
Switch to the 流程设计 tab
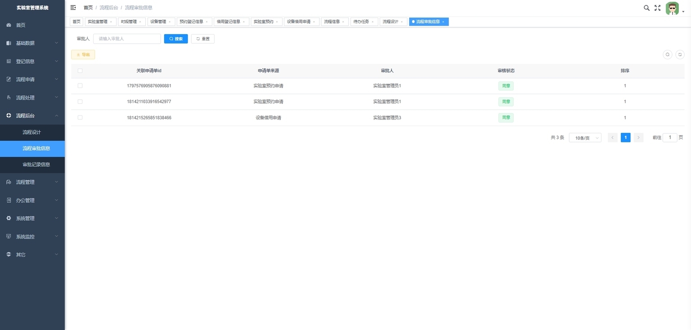click(394, 22)
